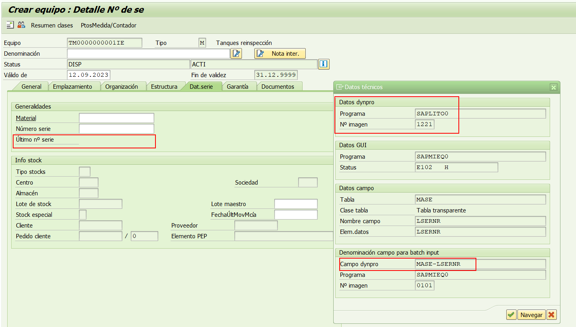Screen dimensions: 576x327
Task: Click the document overview icon in toolbar
Action: tap(10, 25)
